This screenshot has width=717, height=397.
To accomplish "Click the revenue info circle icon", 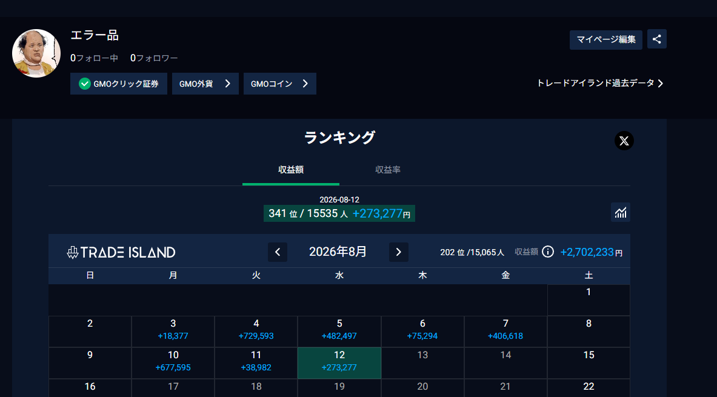I will point(548,252).
